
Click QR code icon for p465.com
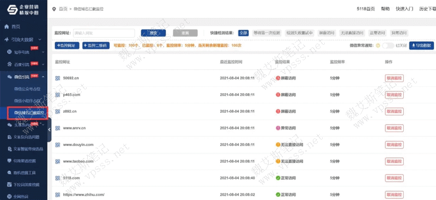point(58,95)
